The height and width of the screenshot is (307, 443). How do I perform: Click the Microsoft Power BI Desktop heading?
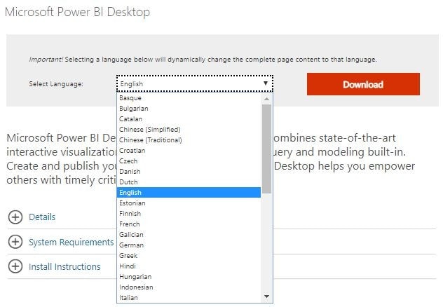tap(77, 12)
